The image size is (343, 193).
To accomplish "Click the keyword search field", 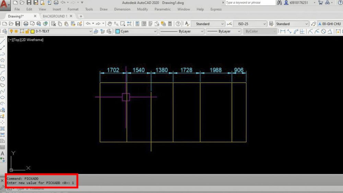I will coord(250,3).
